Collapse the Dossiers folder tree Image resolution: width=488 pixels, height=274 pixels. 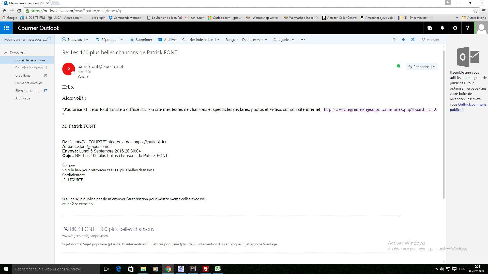coord(6,53)
